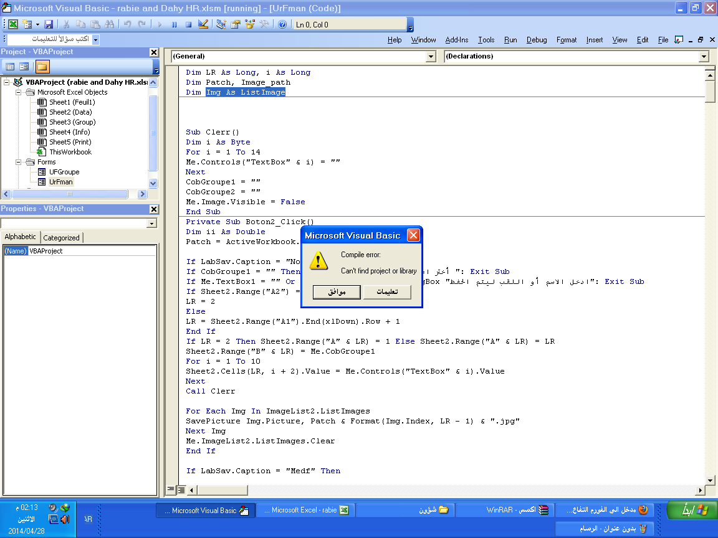Viewport: 718px width, 538px height.
Task: Open the WinRAR taskbar button
Action: (x=506, y=510)
